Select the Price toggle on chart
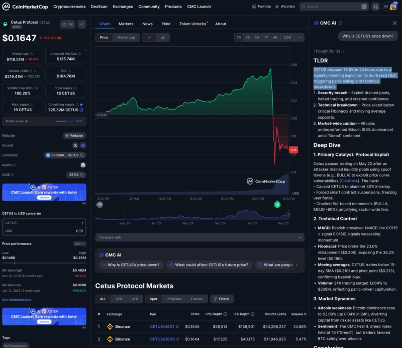402x348 pixels. [104, 38]
